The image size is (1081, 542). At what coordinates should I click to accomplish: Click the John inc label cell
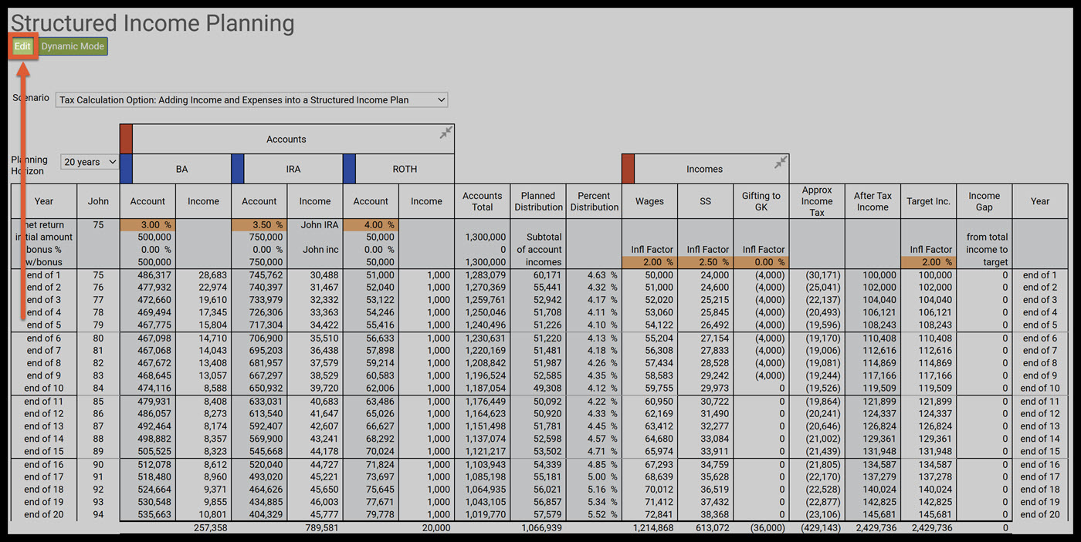(315, 249)
